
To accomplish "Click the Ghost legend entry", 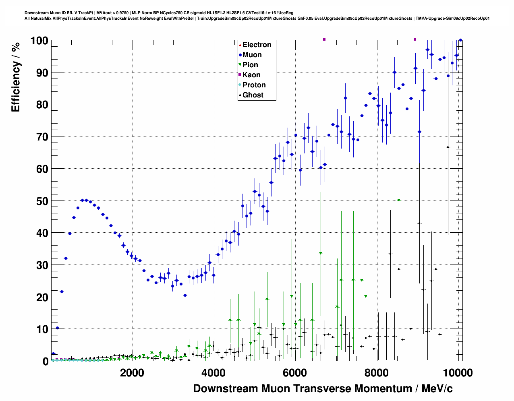I will (251, 95).
